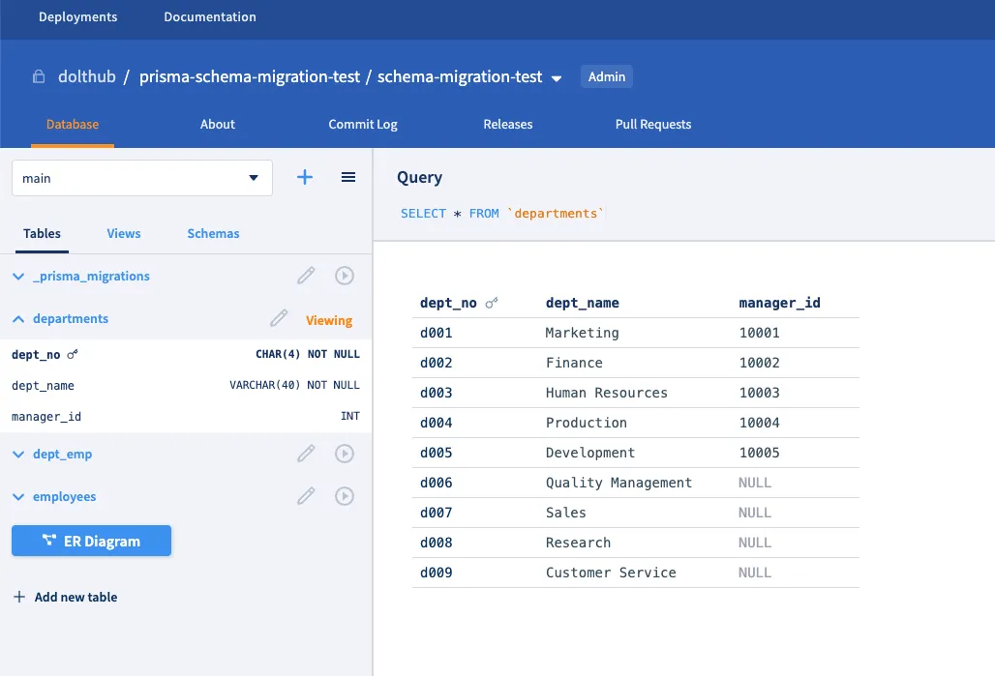Click the ER Diagram button

pyautogui.click(x=91, y=542)
